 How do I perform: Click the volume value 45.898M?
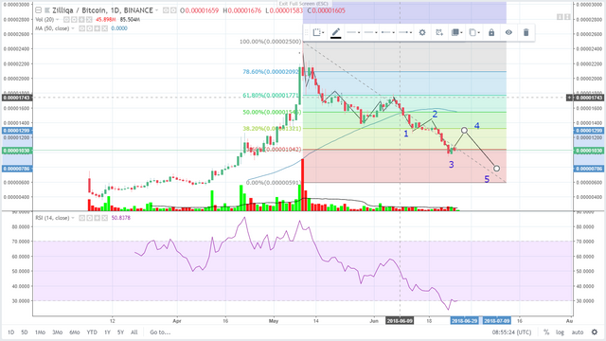tap(106, 19)
